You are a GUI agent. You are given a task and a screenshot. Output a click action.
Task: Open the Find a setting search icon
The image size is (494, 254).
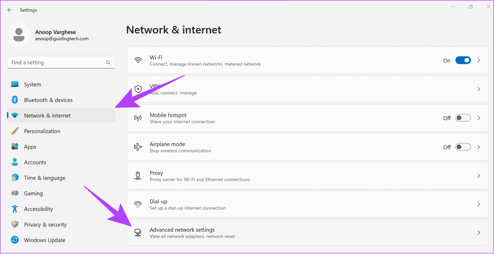click(108, 62)
